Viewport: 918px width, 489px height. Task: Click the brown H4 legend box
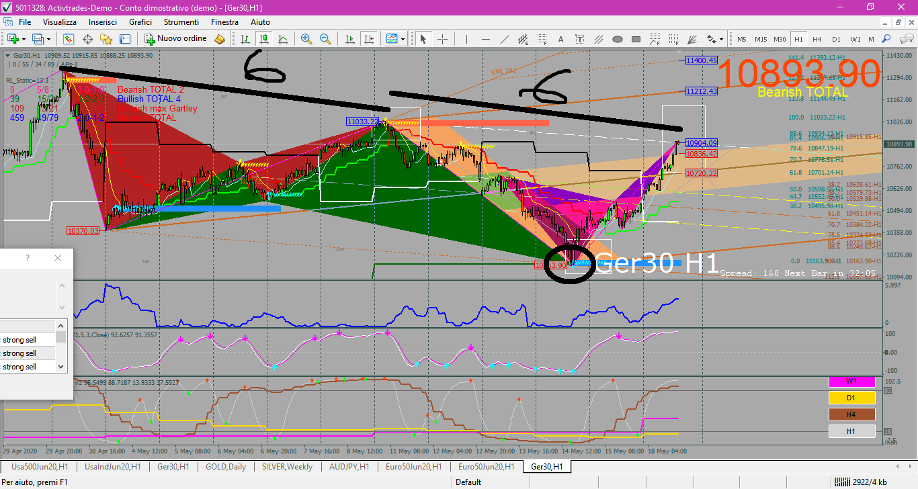click(x=851, y=414)
